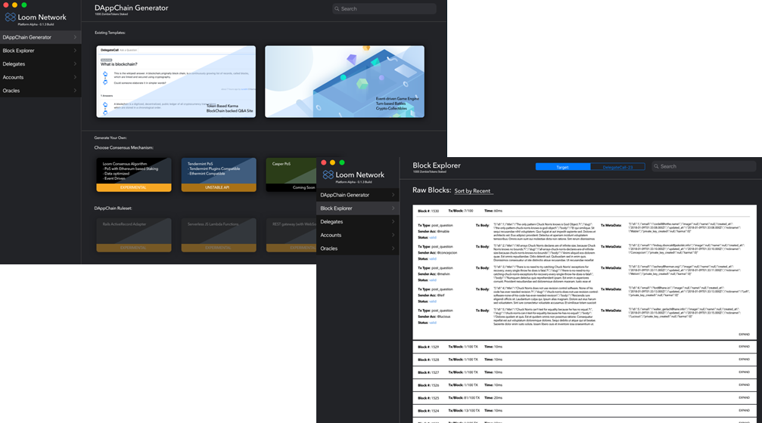The height and width of the screenshot is (423, 762).
Task: Click the valid status for sender @melvin
Action: click(x=433, y=280)
